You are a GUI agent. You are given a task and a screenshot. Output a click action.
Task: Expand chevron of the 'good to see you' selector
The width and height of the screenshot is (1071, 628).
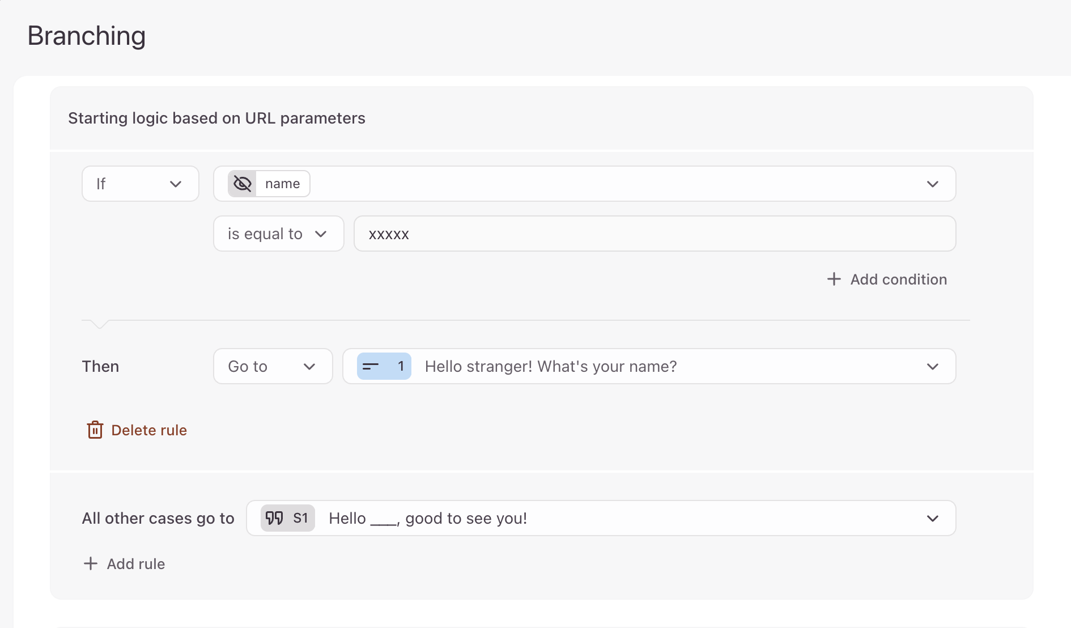(932, 518)
